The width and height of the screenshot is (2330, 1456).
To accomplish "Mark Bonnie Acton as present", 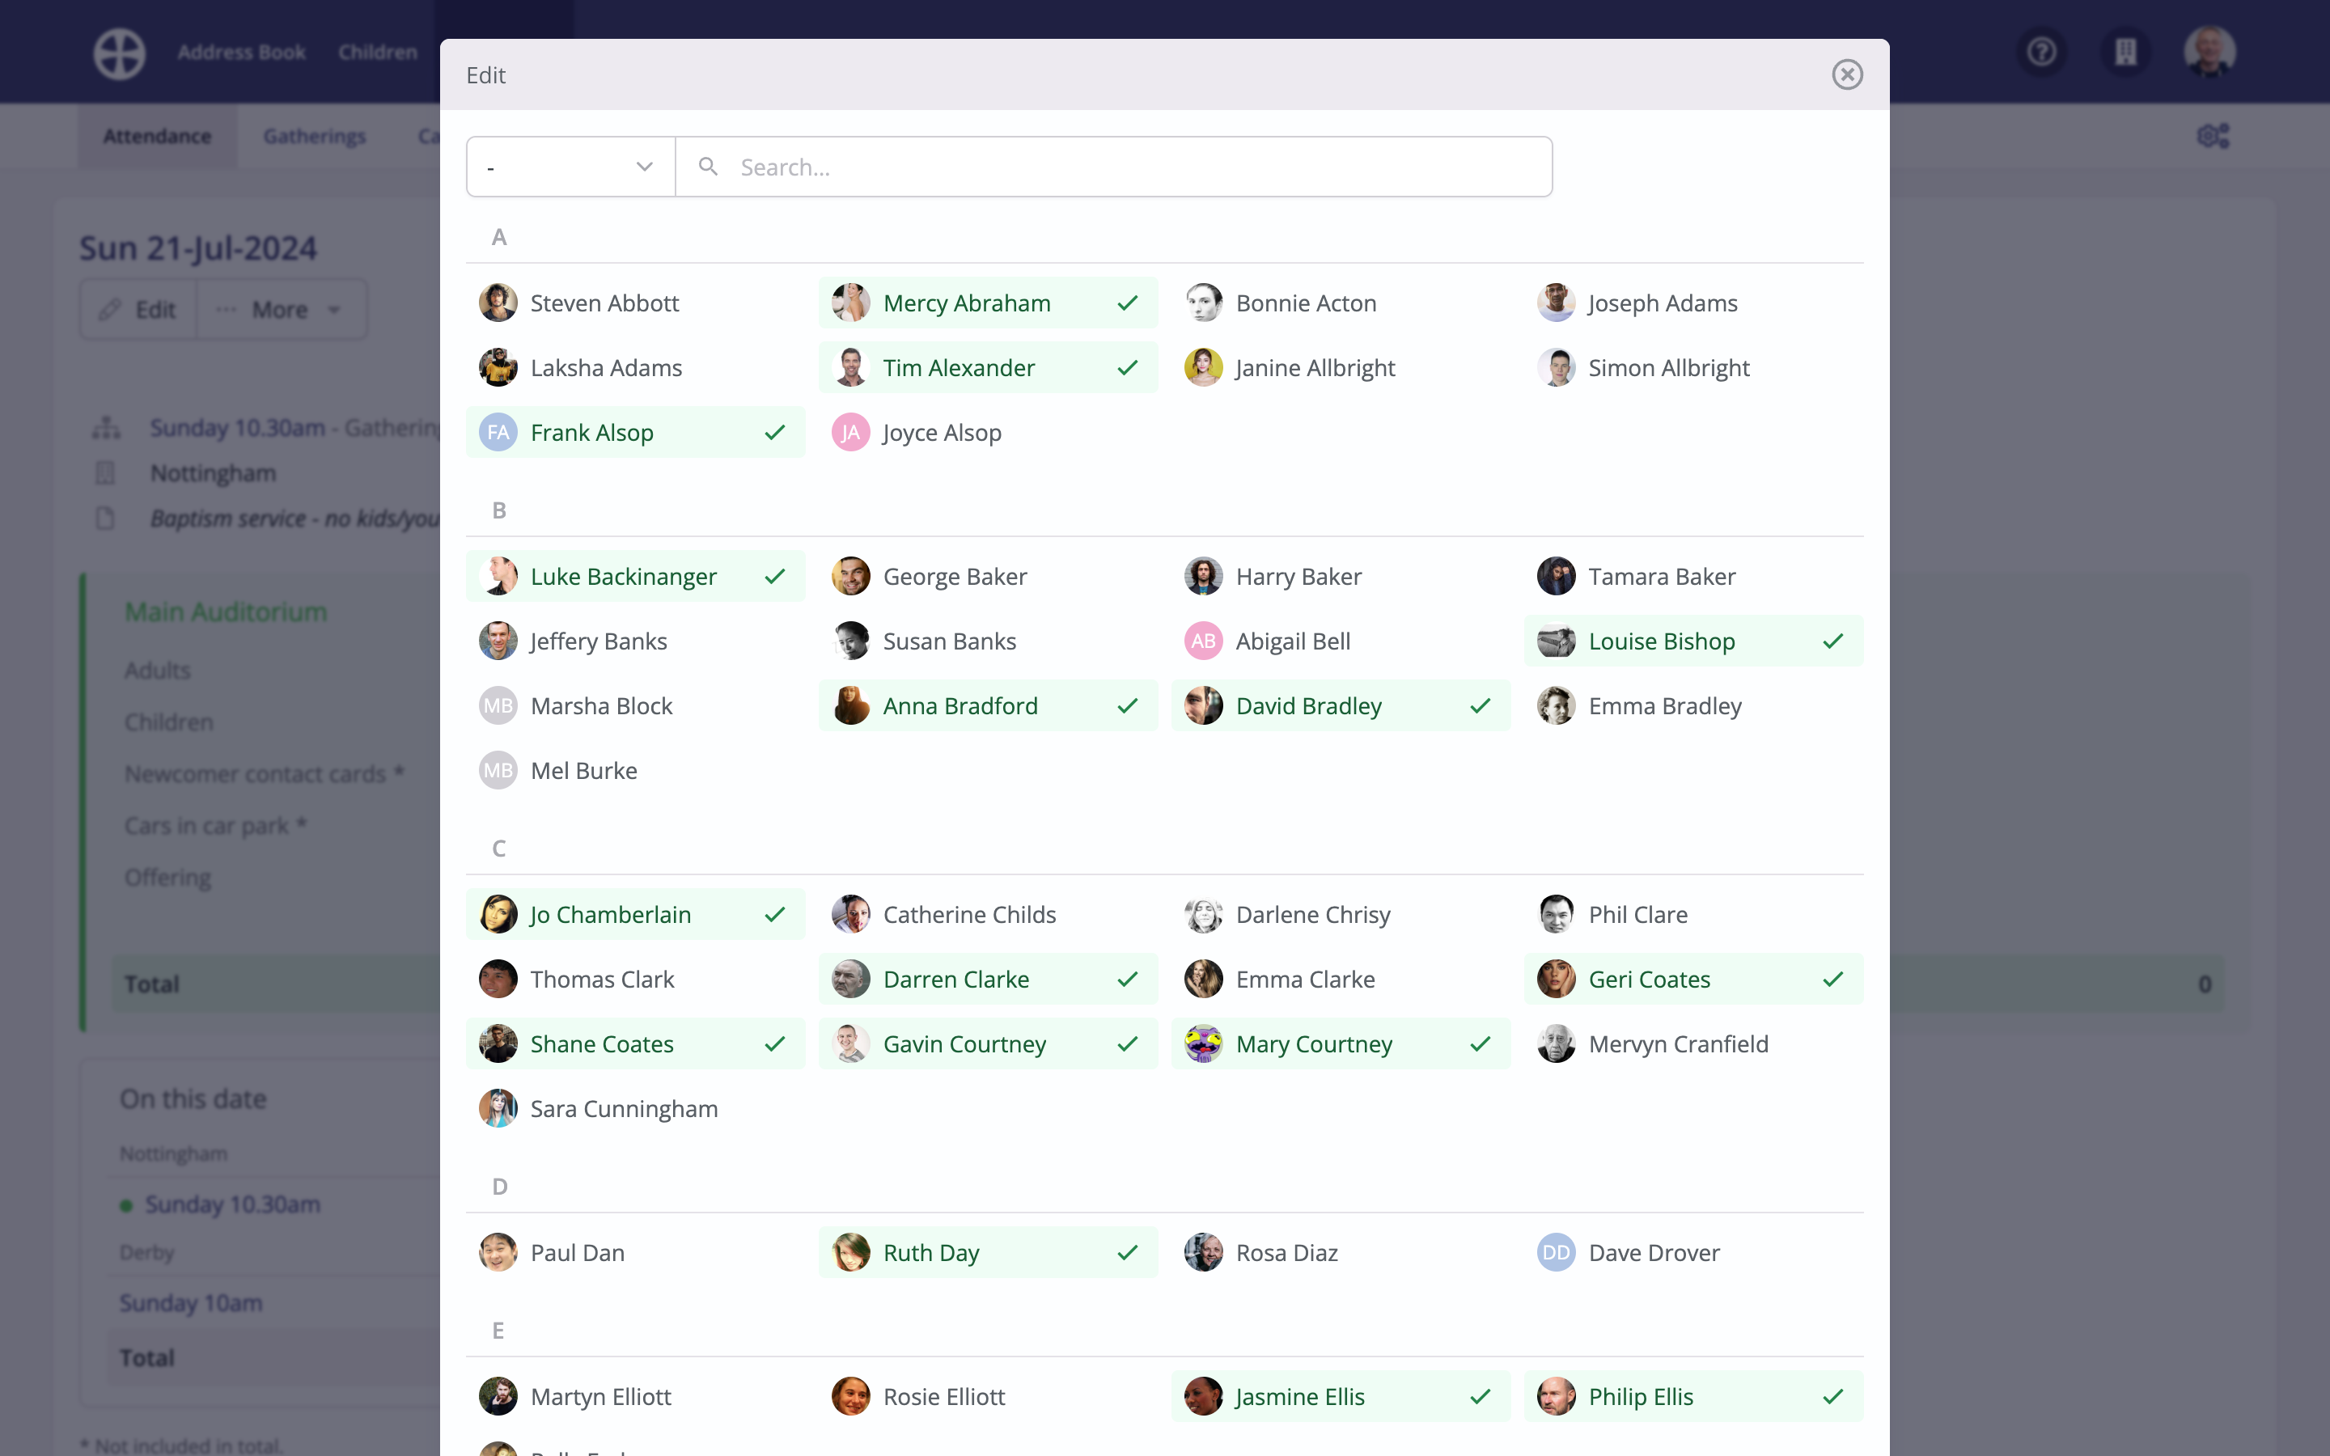I will tap(1341, 303).
